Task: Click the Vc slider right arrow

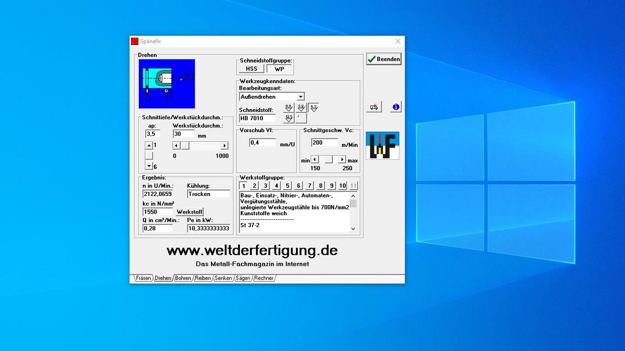Action: (342, 160)
